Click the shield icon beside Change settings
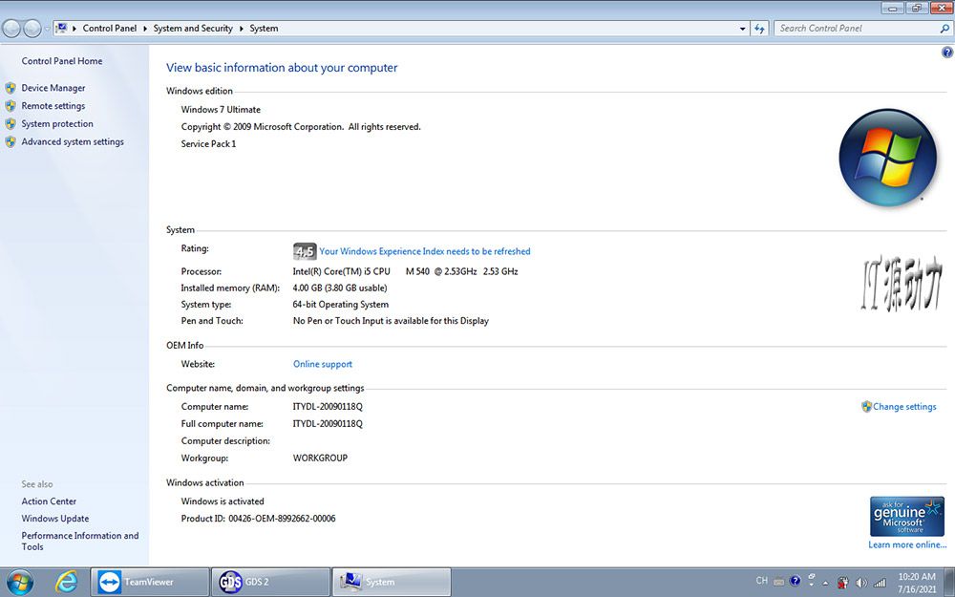Image resolution: width=955 pixels, height=597 pixels. [867, 406]
